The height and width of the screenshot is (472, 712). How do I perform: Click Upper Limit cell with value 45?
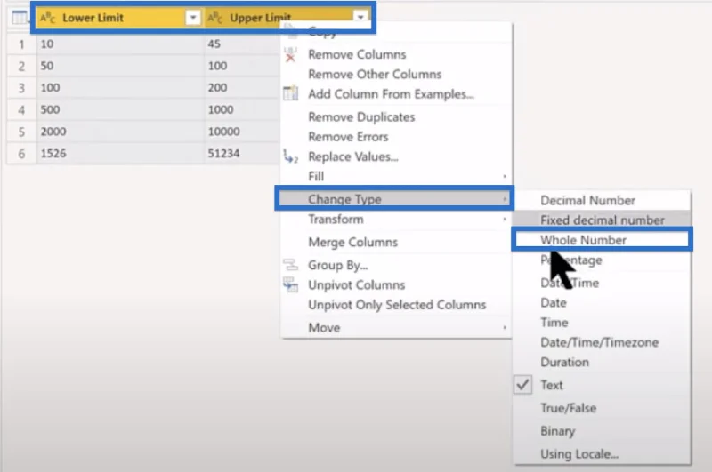click(x=242, y=44)
